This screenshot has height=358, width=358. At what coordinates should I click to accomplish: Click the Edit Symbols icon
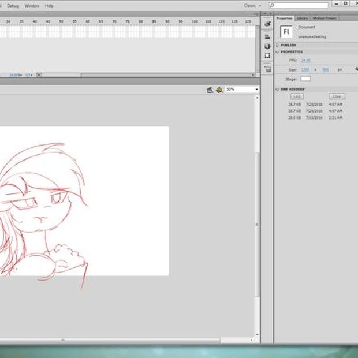(x=219, y=89)
